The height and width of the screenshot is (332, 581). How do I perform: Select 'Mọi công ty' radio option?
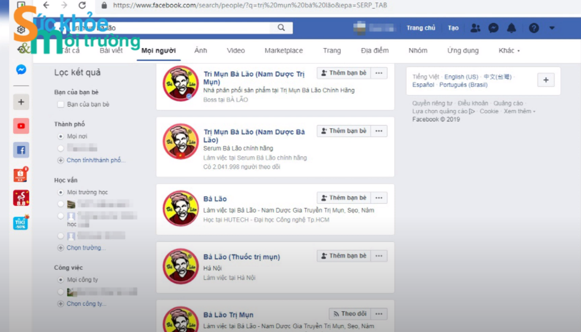coord(61,279)
